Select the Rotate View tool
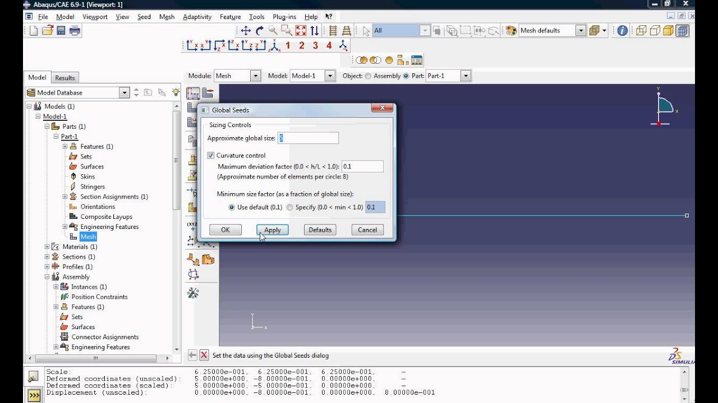Screen dimensions: 718x403 point(259,31)
